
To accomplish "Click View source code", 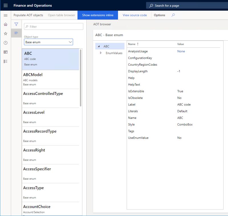I will tap(135, 15).
